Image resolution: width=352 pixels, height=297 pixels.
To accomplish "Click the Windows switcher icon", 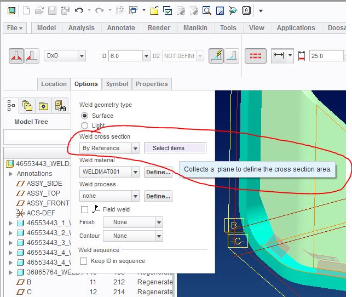I will pyautogui.click(x=133, y=10).
